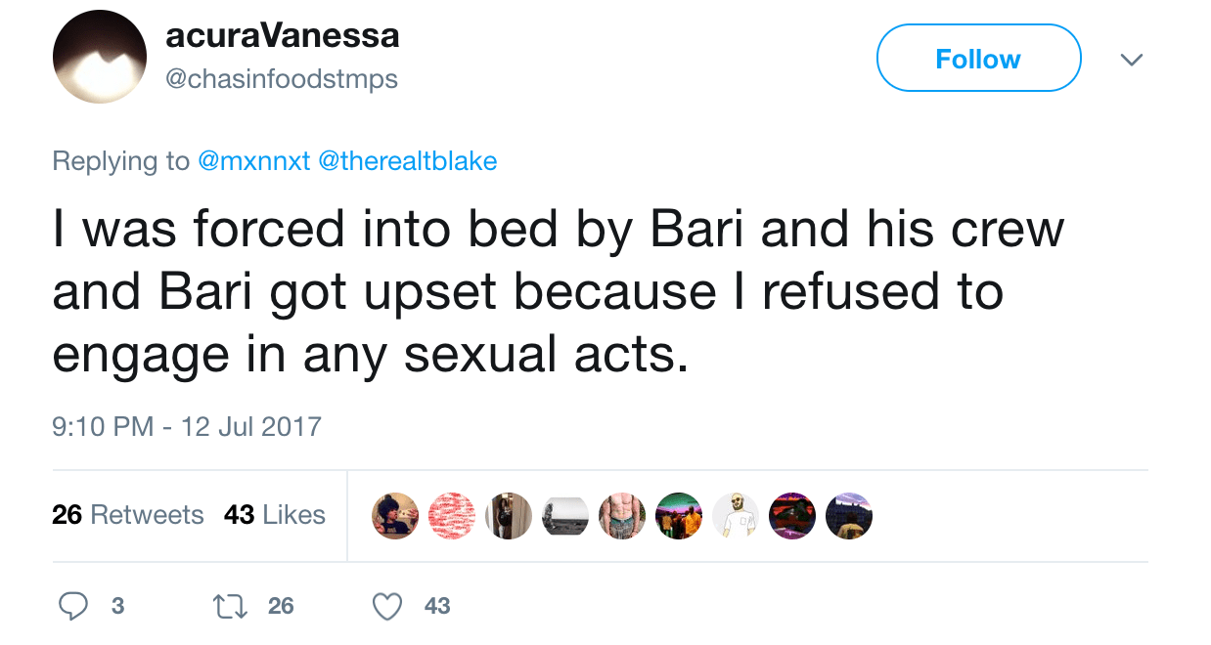Click the 9:10 PM - 12 Jul 2017 timestamp
The image size is (1211, 645).
(x=187, y=427)
